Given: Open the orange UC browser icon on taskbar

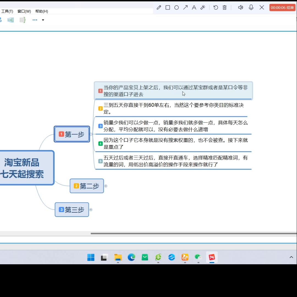Looking at the screenshot, I should [185, 257].
